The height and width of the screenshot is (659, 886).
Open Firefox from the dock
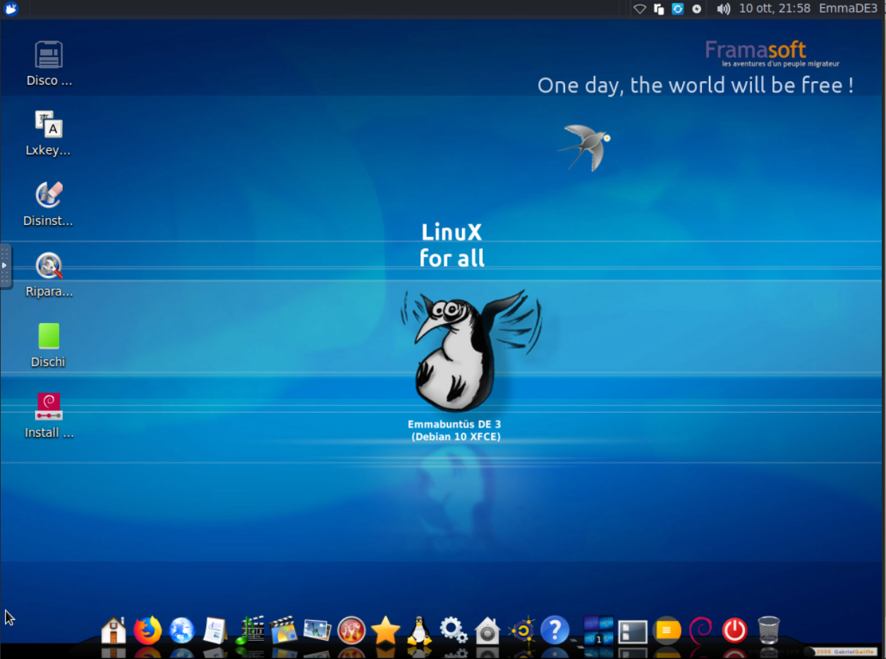[x=147, y=629]
